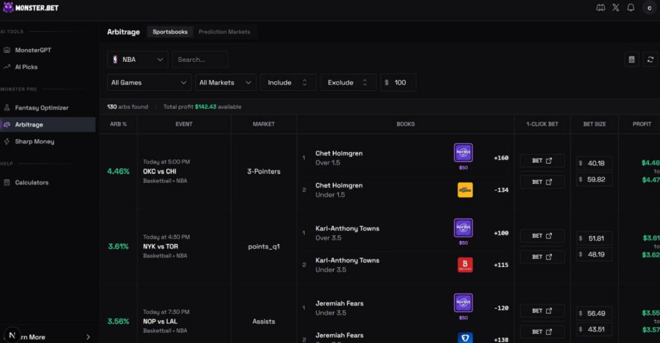660x343 pixels.
Task: Click the $100 stake input
Action: point(398,83)
